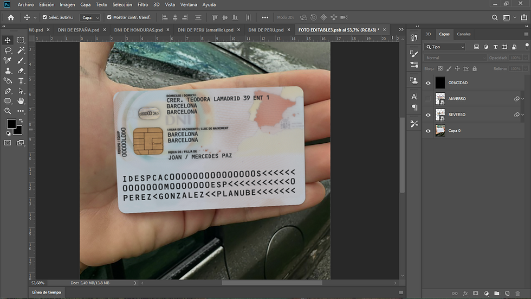
Task: Select the Horizontal Type tool
Action: point(21,81)
